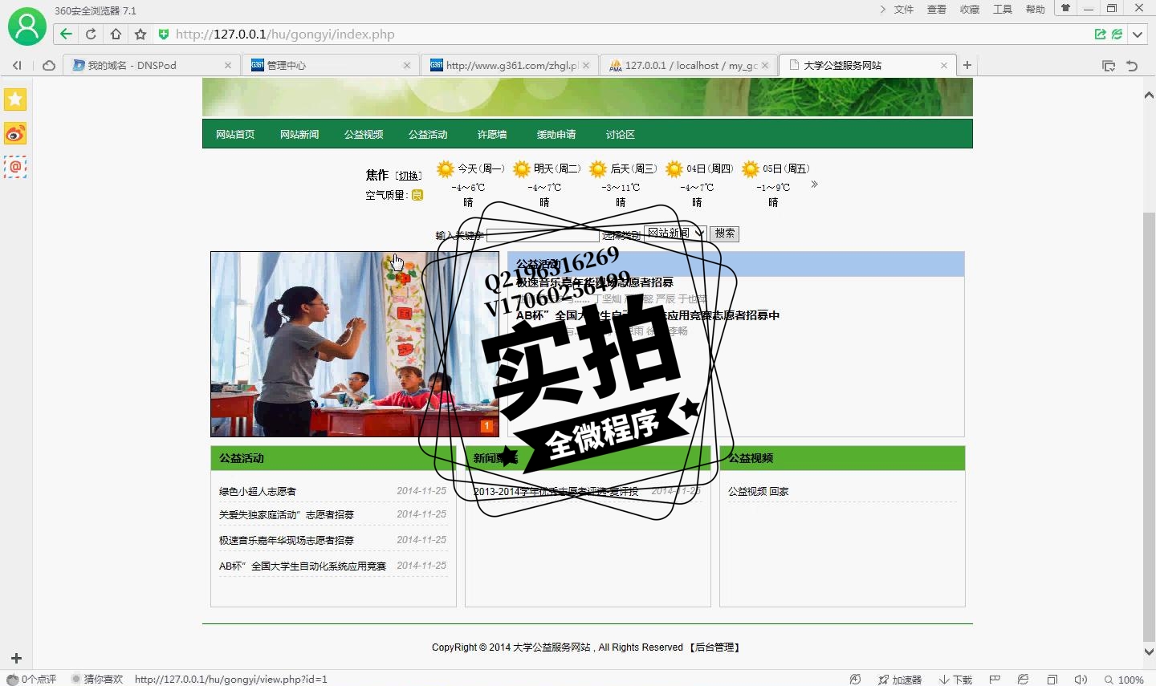
Task: Click the cloud sync icon left of tabs
Action: coord(49,65)
